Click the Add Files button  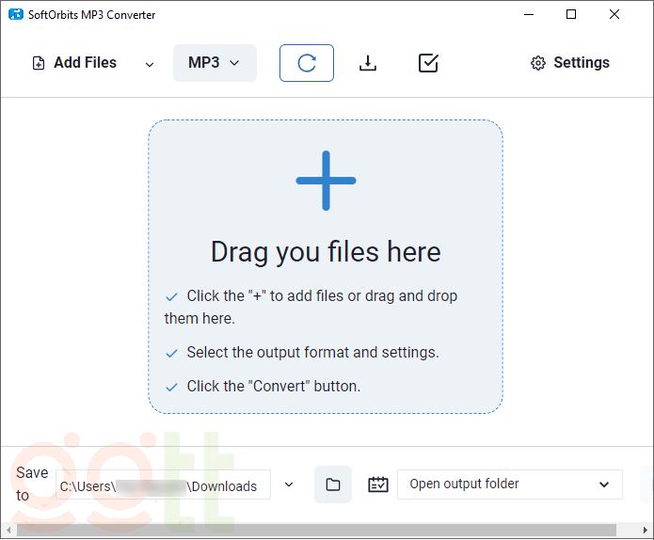(x=74, y=63)
